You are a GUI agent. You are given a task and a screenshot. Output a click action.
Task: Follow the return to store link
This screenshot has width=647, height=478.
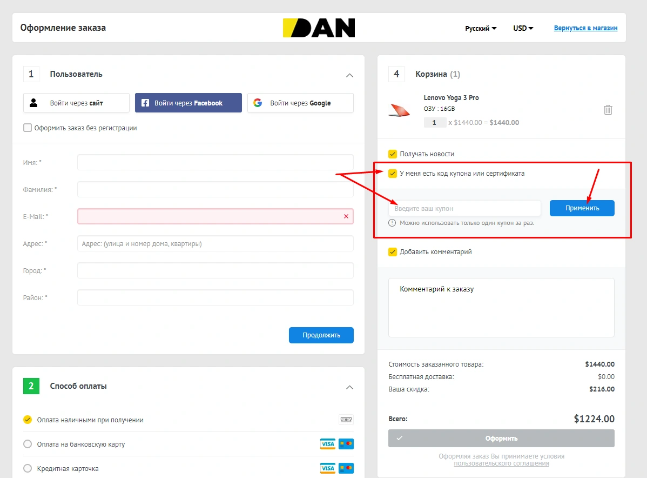click(x=585, y=28)
